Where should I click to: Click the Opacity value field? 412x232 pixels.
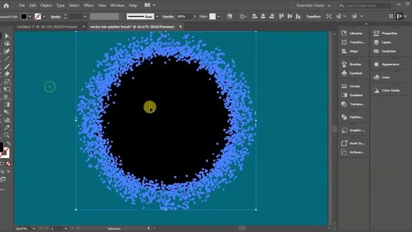pos(183,17)
